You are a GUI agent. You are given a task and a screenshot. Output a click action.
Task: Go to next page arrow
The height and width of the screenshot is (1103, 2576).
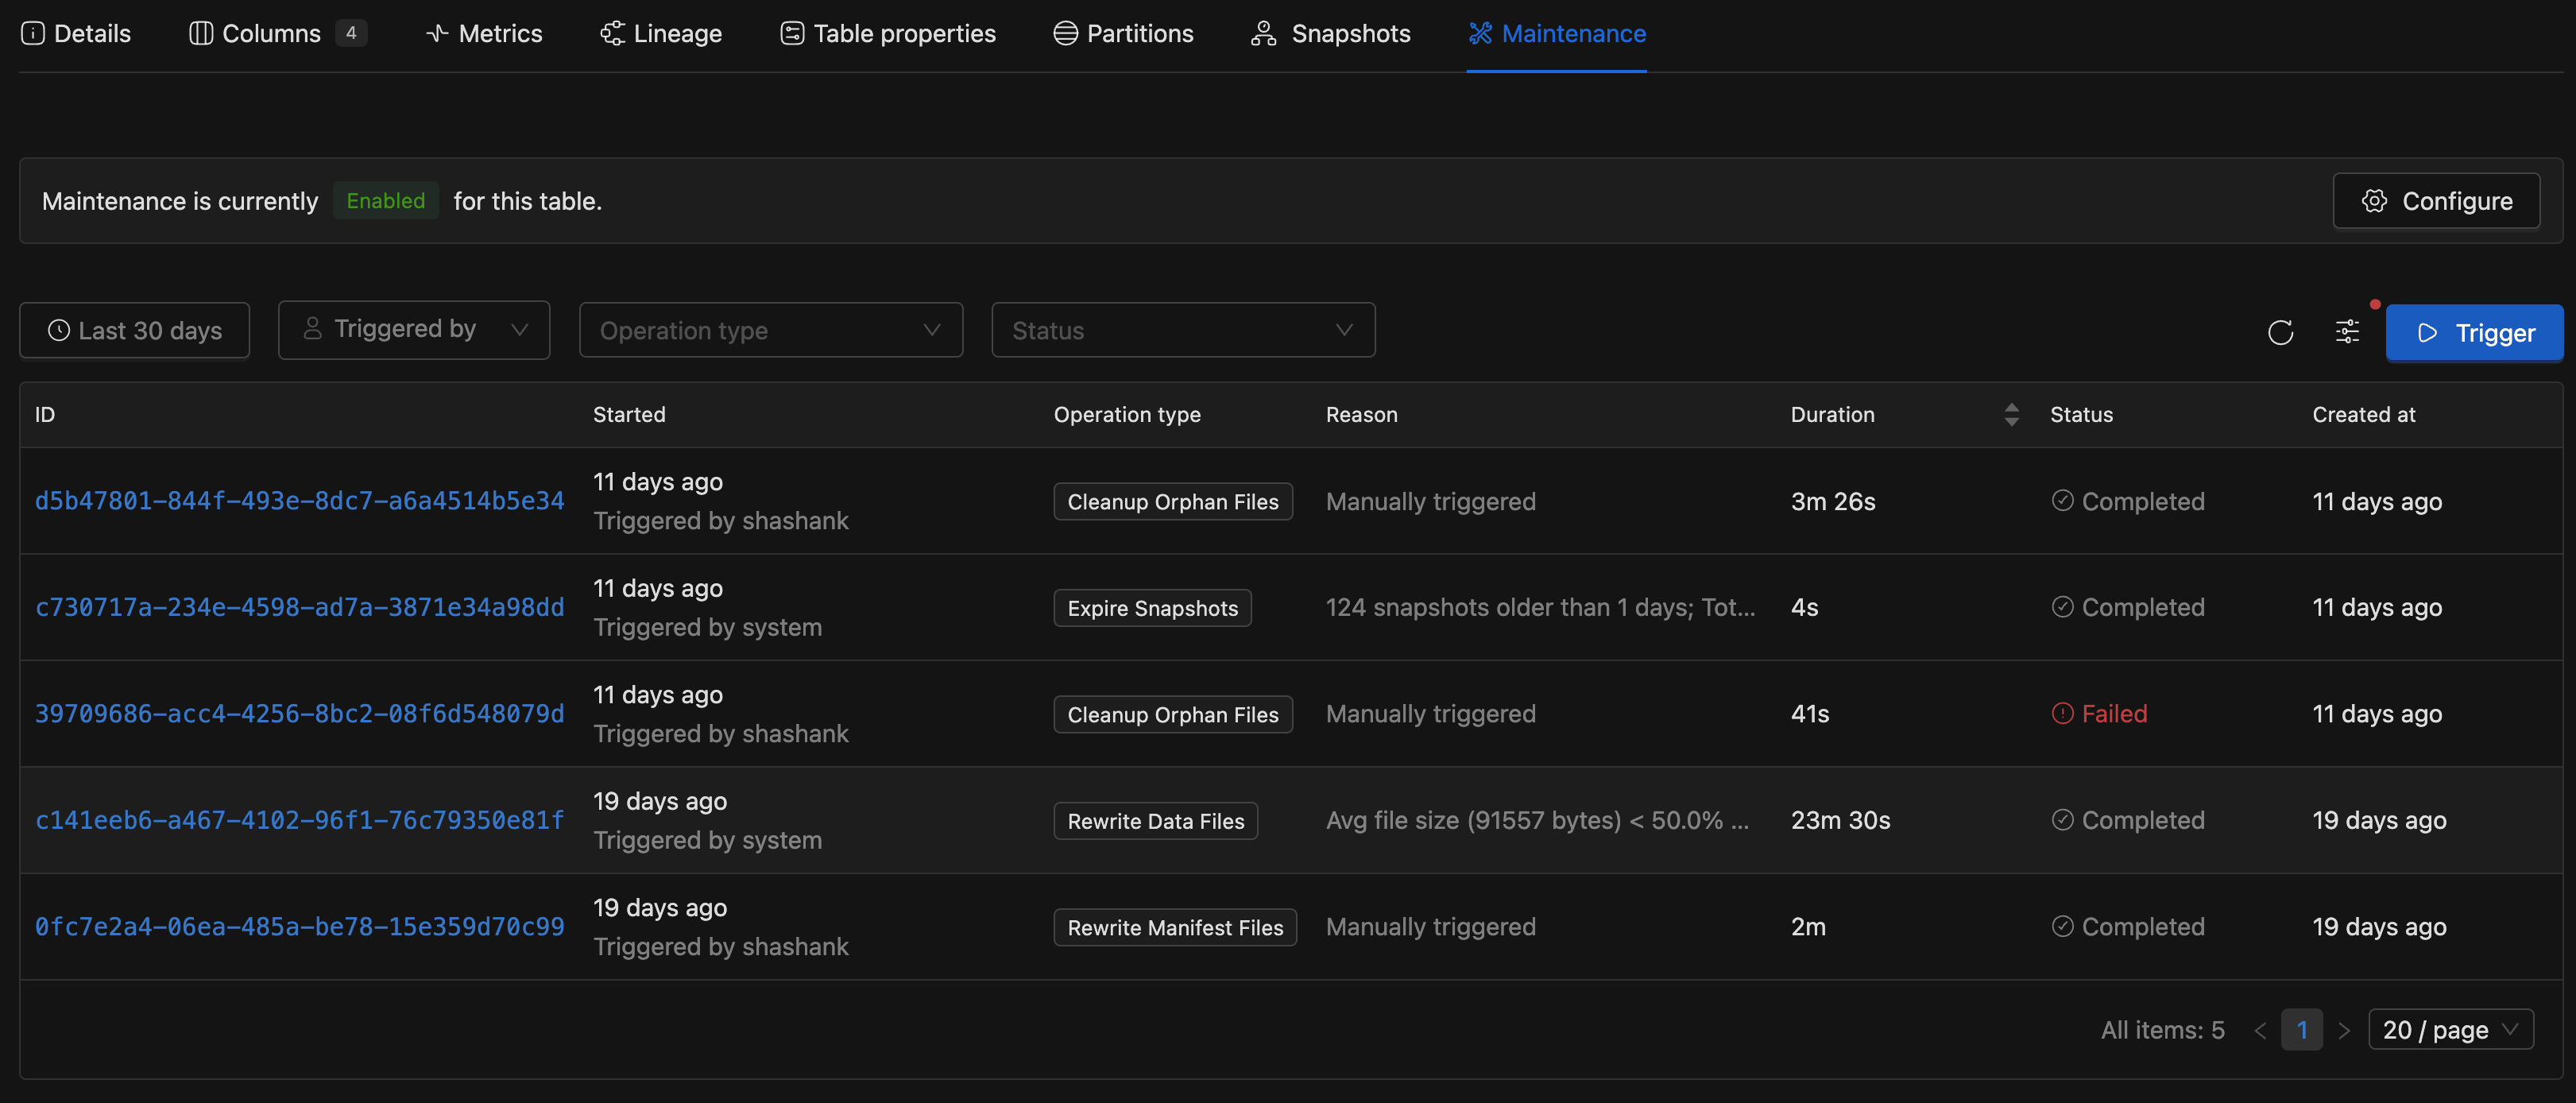[x=2344, y=1030]
